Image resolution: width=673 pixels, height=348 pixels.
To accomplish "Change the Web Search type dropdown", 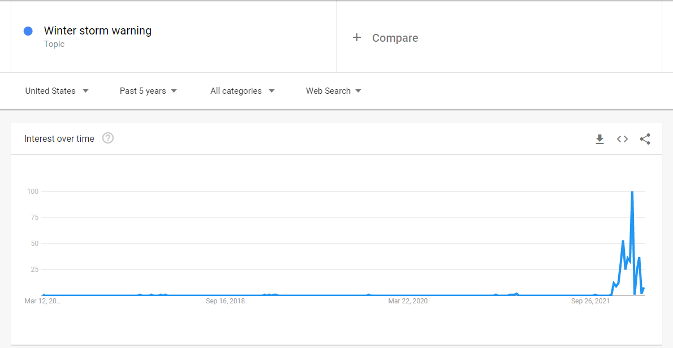I will pyautogui.click(x=333, y=91).
